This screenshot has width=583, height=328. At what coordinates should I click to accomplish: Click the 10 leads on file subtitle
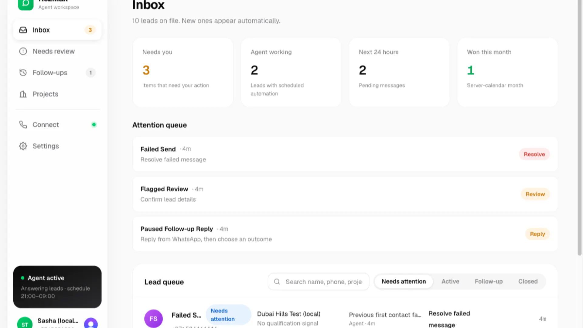206,21
